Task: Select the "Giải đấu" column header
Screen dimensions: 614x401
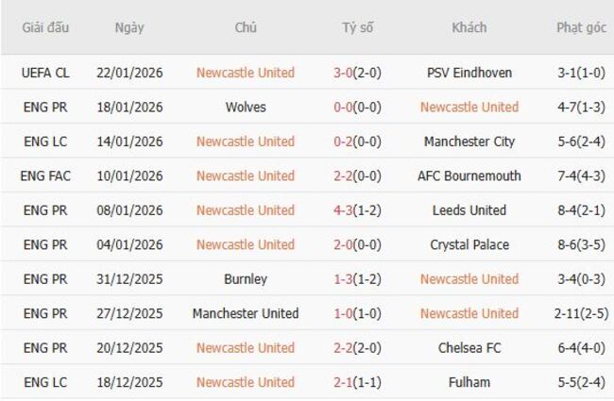Action: click(x=47, y=27)
